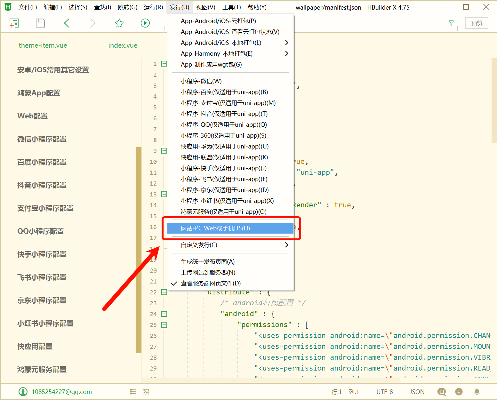Click the new file toolbar icon
This screenshot has width=497, height=400.
coord(14,23)
